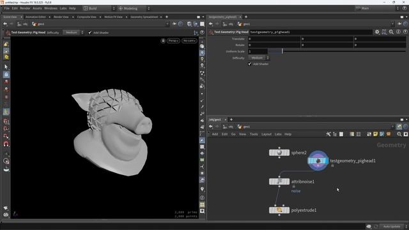This screenshot has width=409, height=230.
Task: Go back in the parameter pane path bar
Action: click(211, 24)
